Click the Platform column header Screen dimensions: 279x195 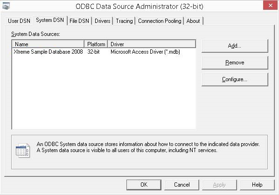pos(96,44)
